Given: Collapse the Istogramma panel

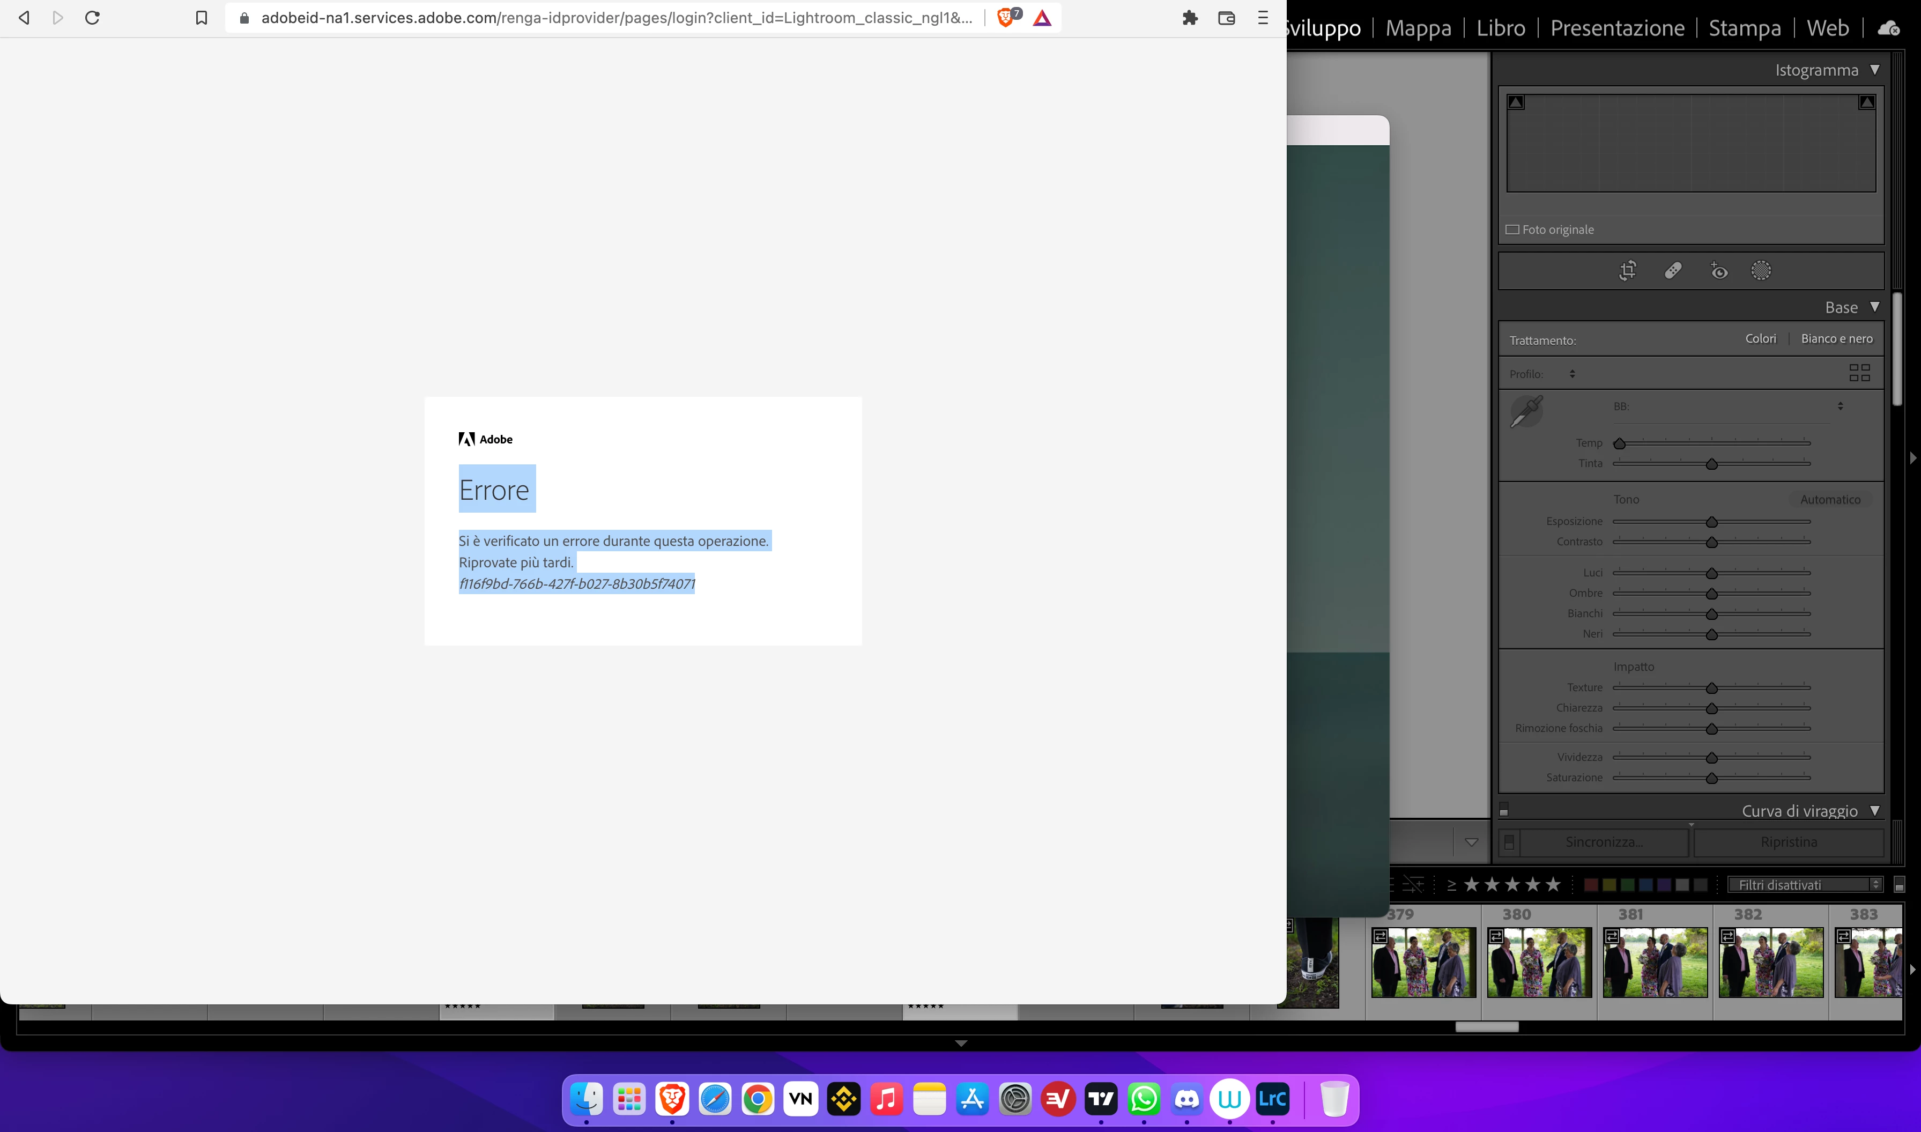Looking at the screenshot, I should (x=1874, y=70).
